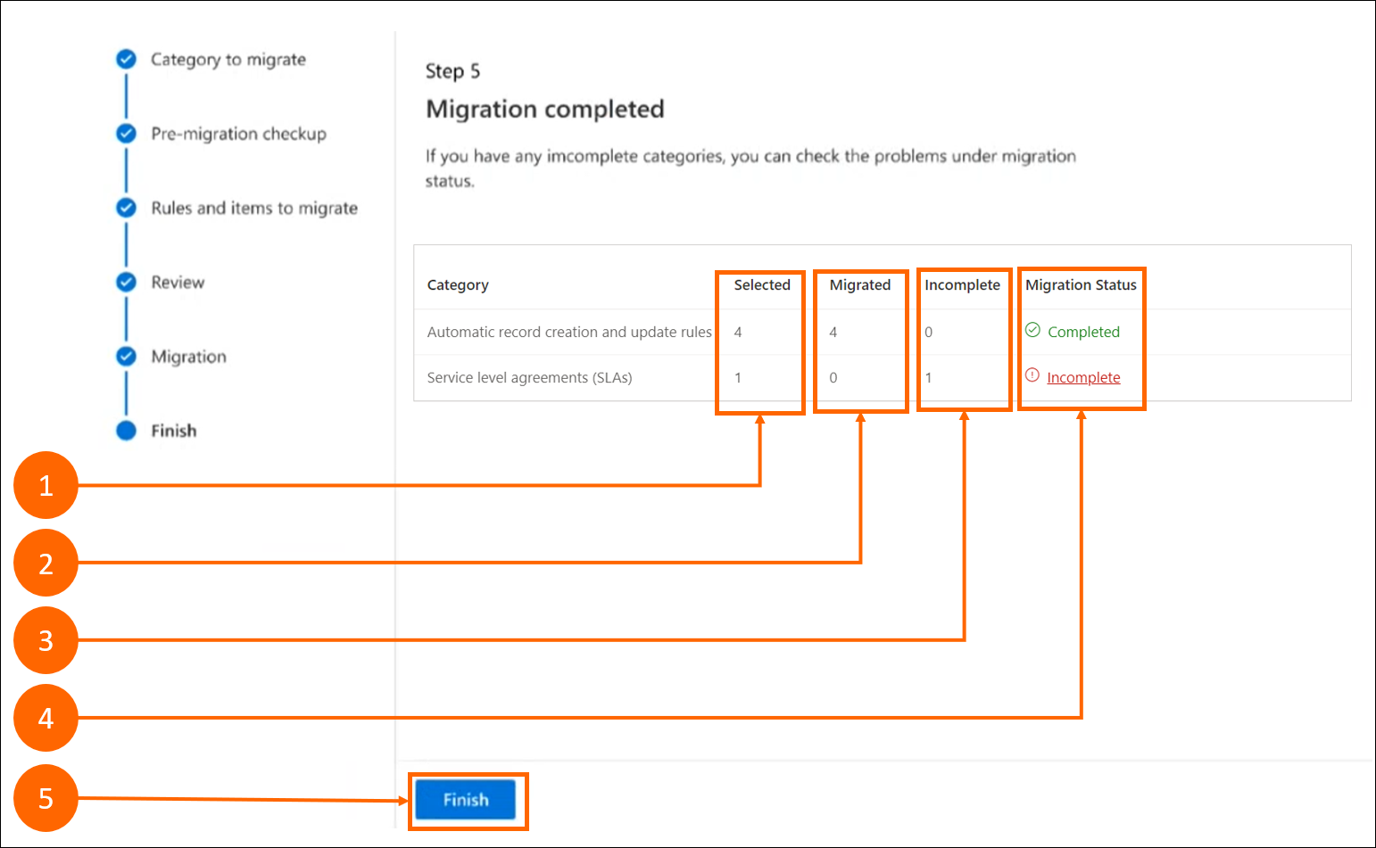Image resolution: width=1376 pixels, height=848 pixels.
Task: Click the blue Finish button
Action: (x=466, y=800)
